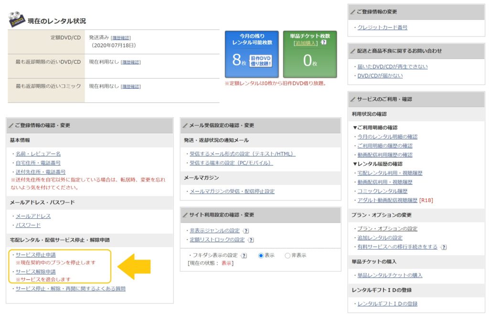Click the ▼ご利用明細の確認 heading
Viewport: 489px width, 314px height.
click(375, 128)
